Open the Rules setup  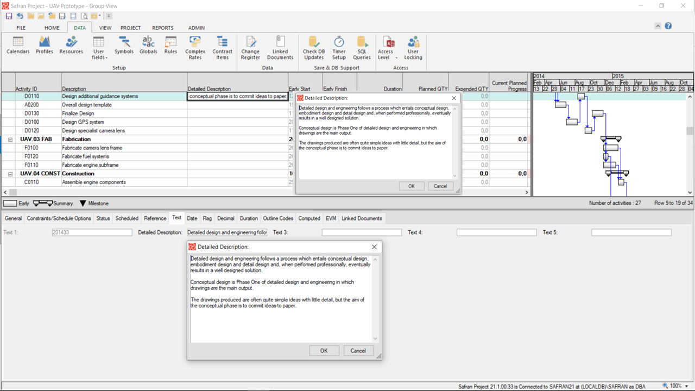pyautogui.click(x=170, y=46)
